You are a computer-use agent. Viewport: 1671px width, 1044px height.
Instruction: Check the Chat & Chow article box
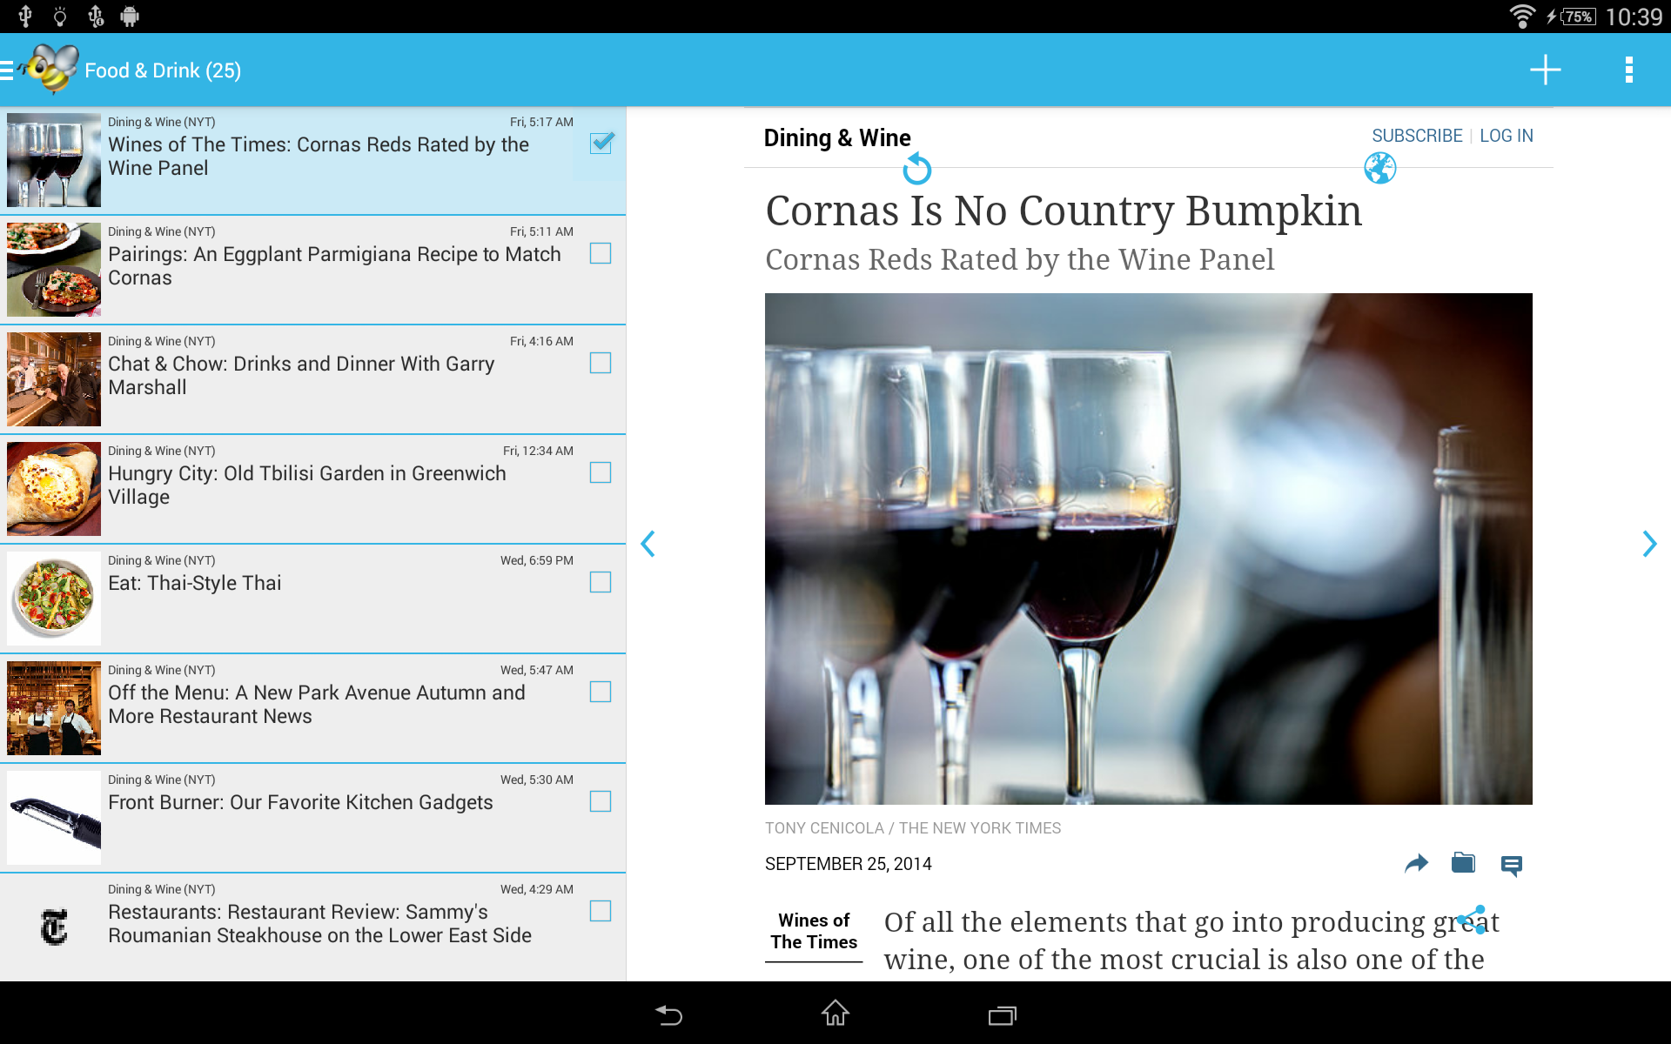pyautogui.click(x=601, y=363)
